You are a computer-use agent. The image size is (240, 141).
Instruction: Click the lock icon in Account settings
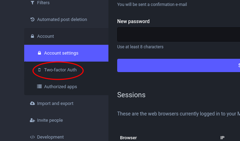39,53
